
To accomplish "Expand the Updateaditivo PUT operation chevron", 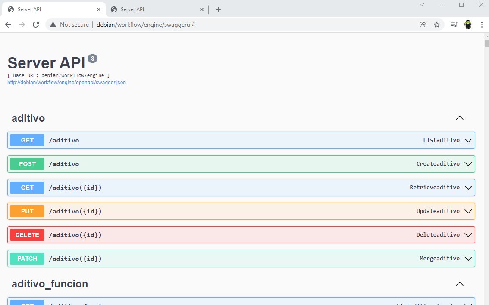I will point(468,211).
